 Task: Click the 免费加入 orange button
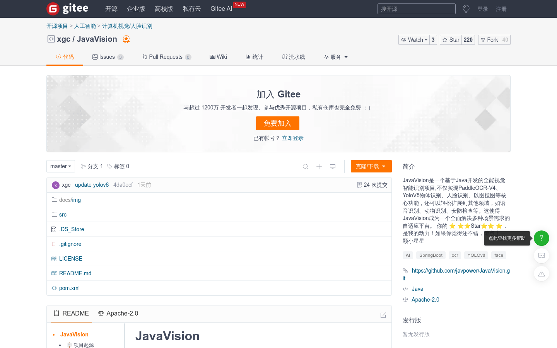(278, 123)
